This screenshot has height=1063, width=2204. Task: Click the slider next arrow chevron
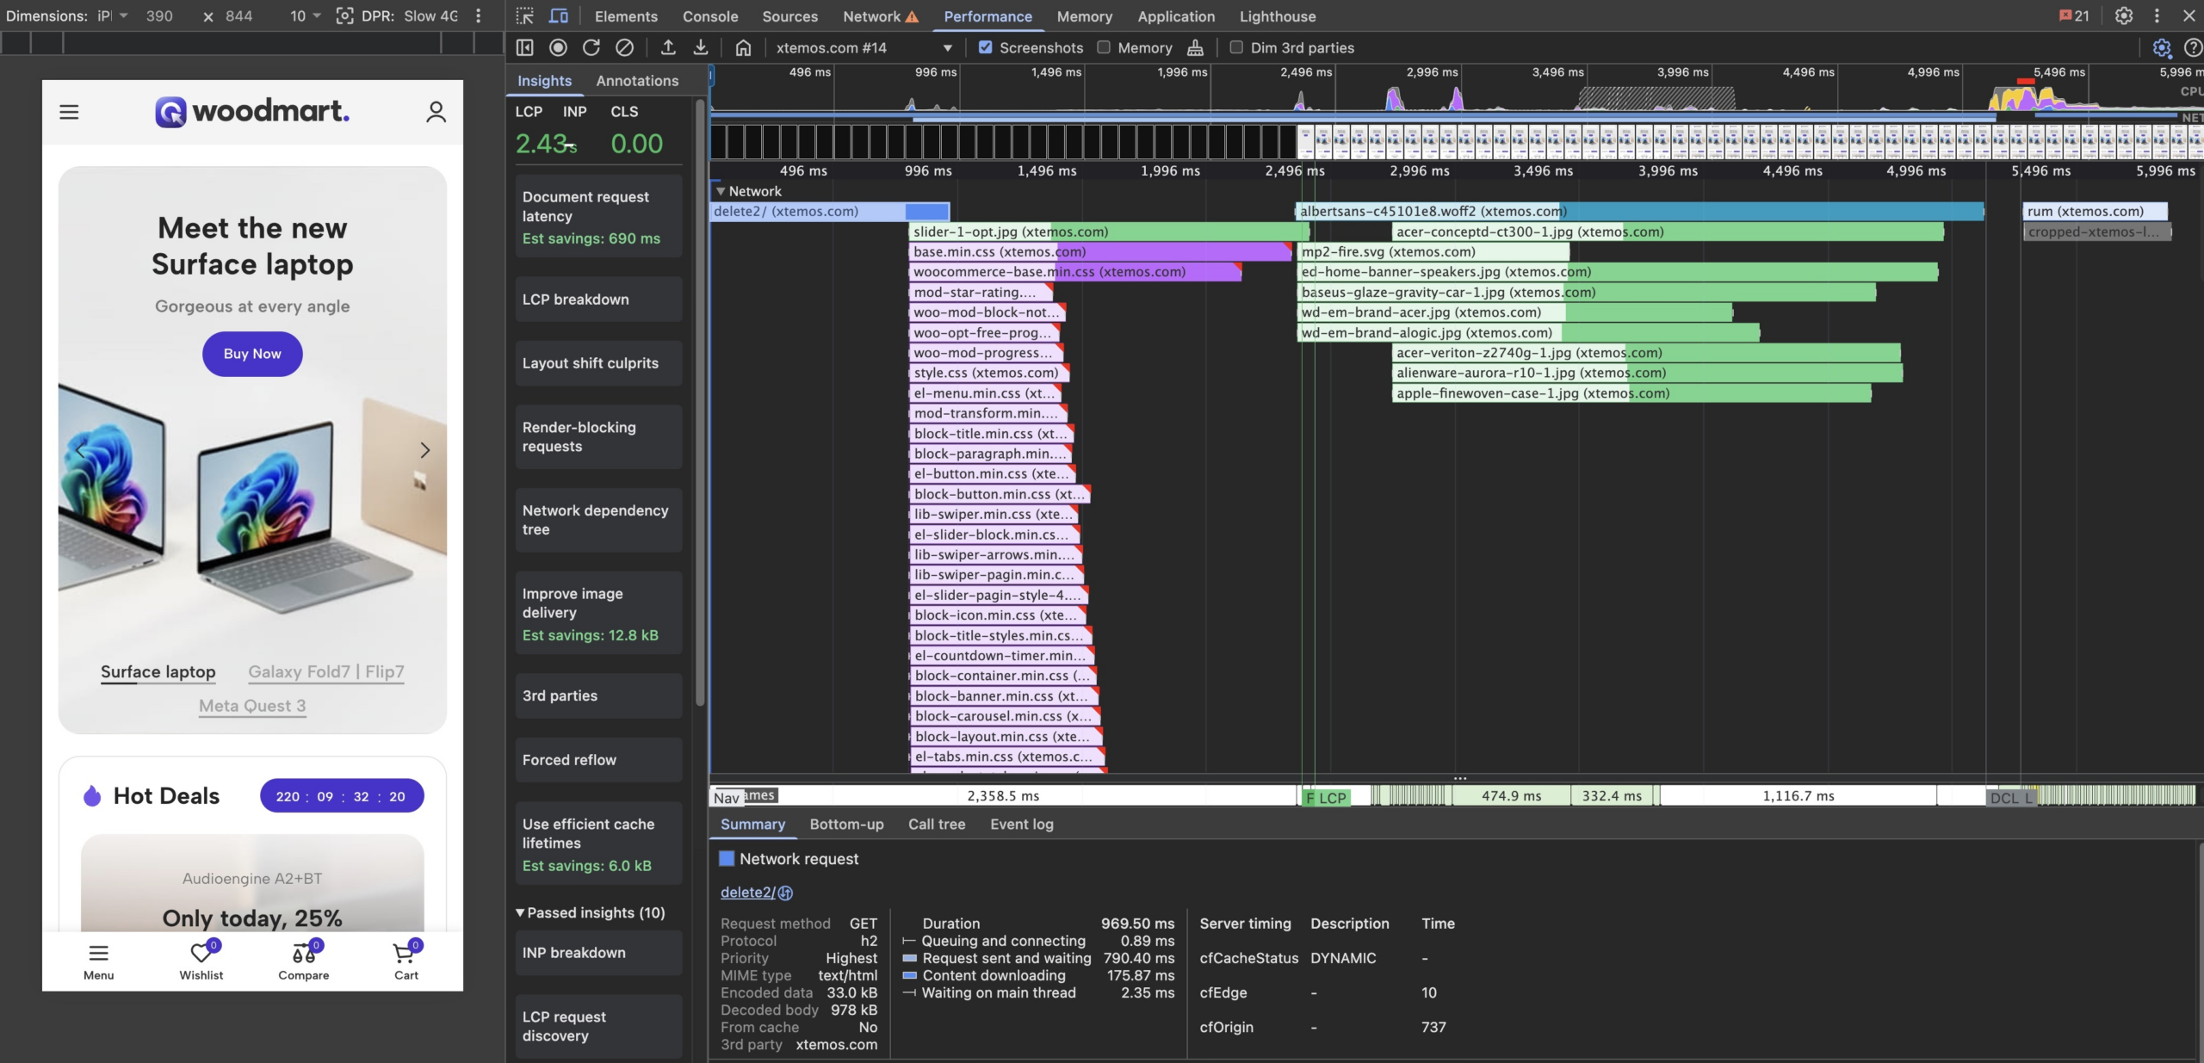[424, 450]
